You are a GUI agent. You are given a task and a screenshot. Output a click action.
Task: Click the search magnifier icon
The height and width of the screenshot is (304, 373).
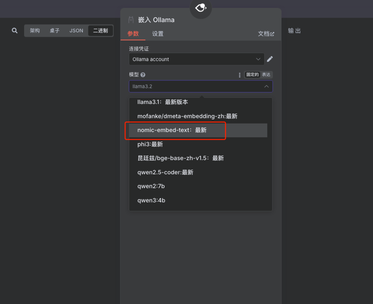[15, 30]
